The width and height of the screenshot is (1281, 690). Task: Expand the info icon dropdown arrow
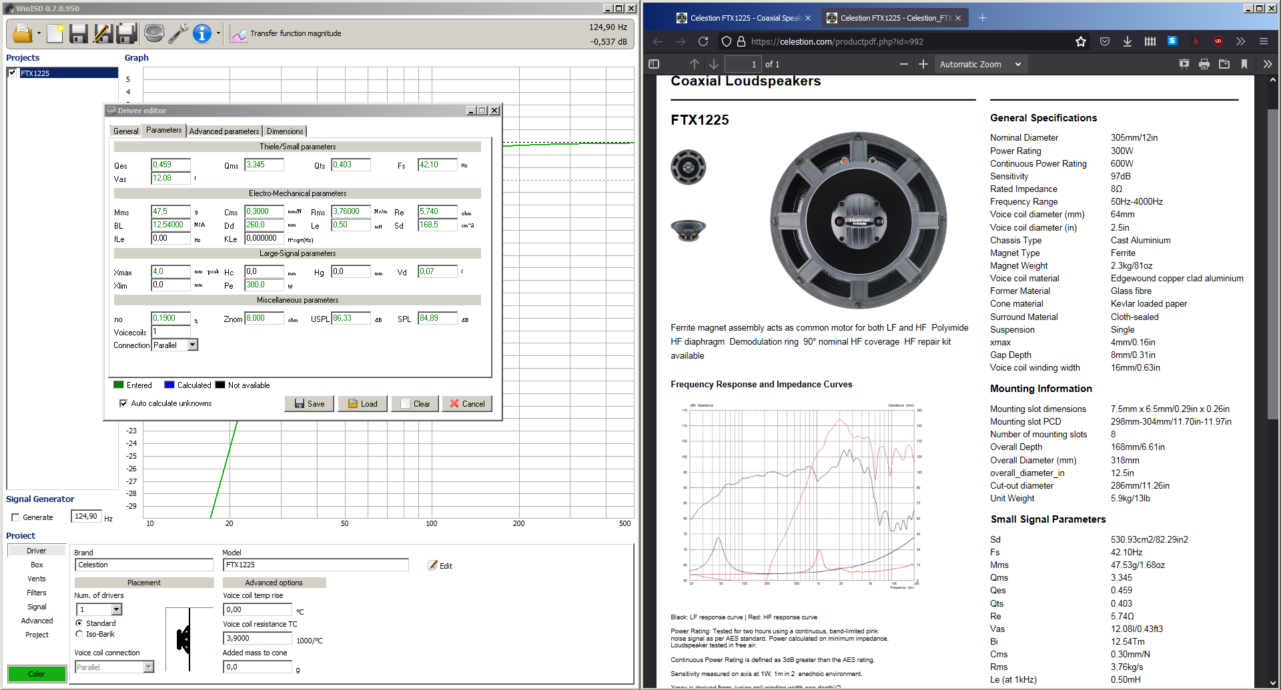click(x=218, y=33)
